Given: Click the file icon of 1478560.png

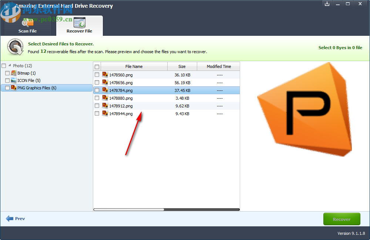Looking at the screenshot, I should click(105, 75).
